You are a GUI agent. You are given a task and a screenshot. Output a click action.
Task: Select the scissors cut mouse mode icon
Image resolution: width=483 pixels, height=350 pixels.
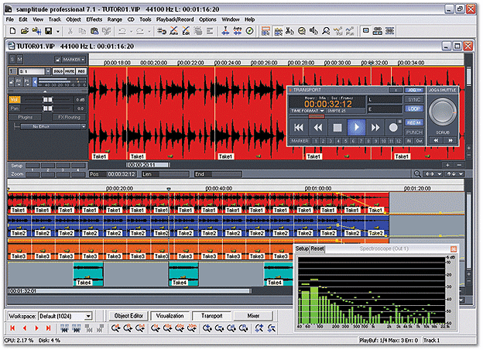[289, 31]
